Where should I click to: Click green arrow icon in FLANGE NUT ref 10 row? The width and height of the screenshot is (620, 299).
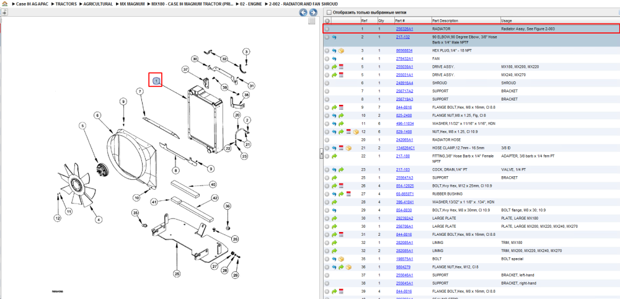coord(341,115)
